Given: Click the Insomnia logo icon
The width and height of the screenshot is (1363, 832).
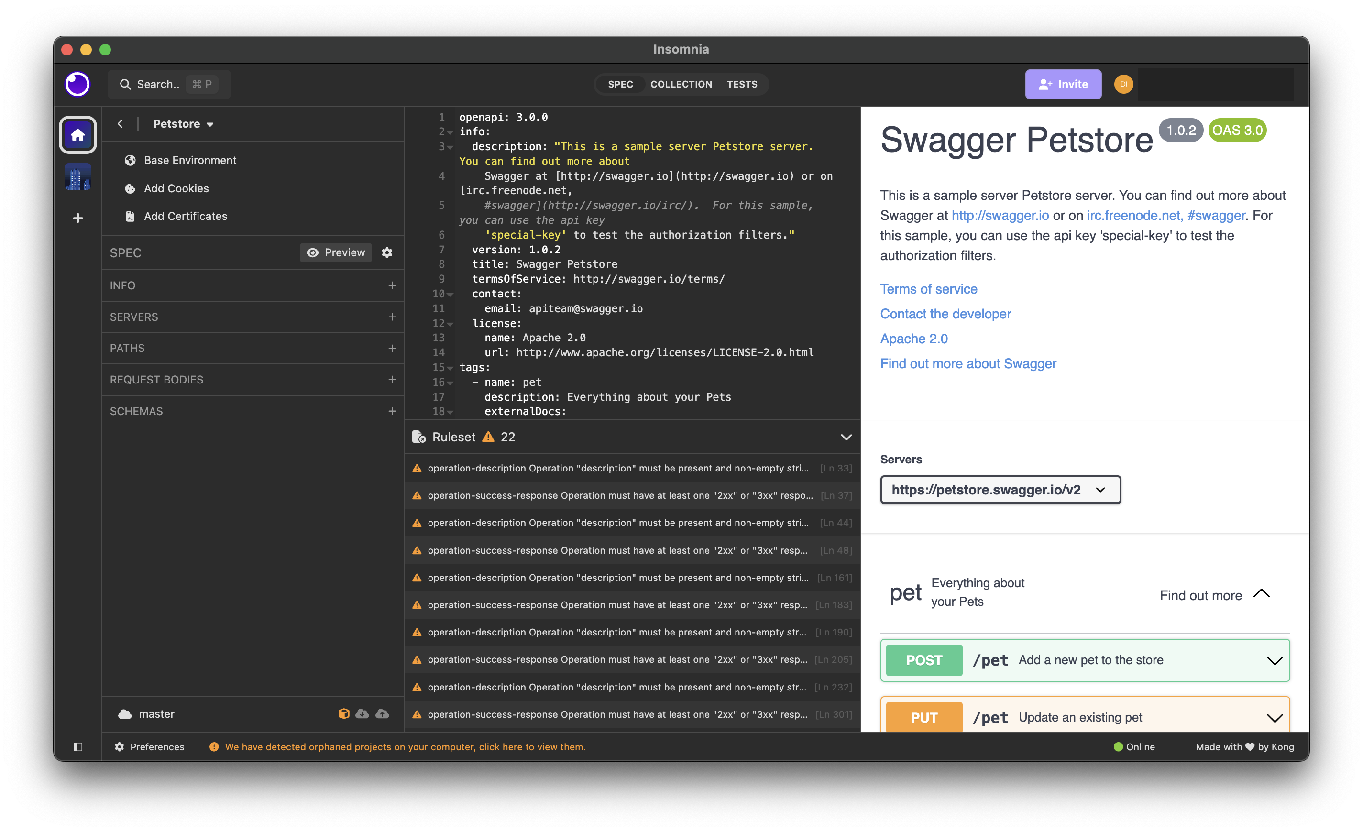Looking at the screenshot, I should pos(77,84).
